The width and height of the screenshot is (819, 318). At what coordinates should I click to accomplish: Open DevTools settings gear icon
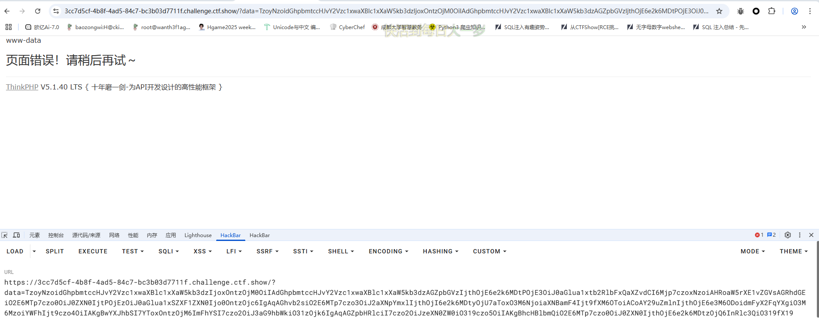coord(787,235)
